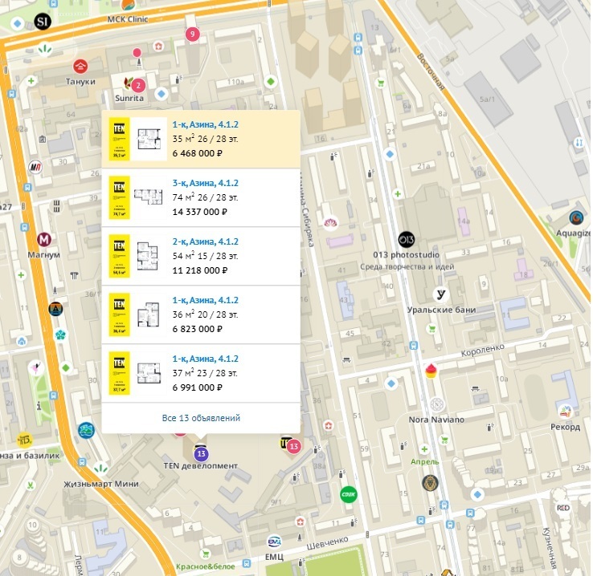Open the Aquagize place icon
The height and width of the screenshot is (576, 593).
pyautogui.click(x=576, y=217)
